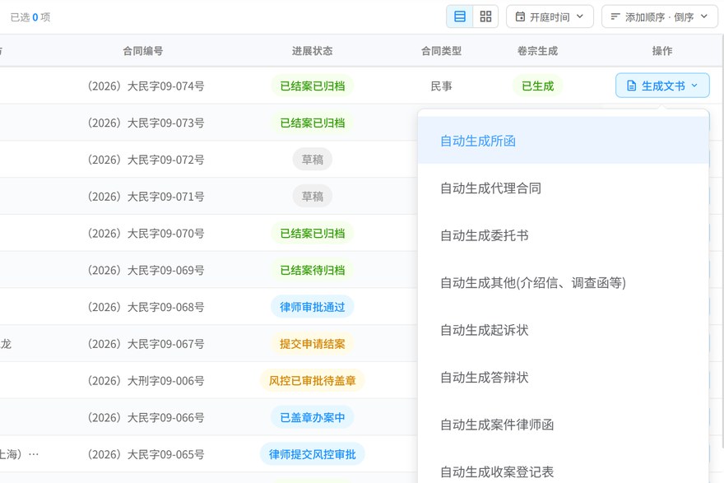Click the 已盖章办案中 status tag
The width and height of the screenshot is (724, 483).
[x=312, y=417]
